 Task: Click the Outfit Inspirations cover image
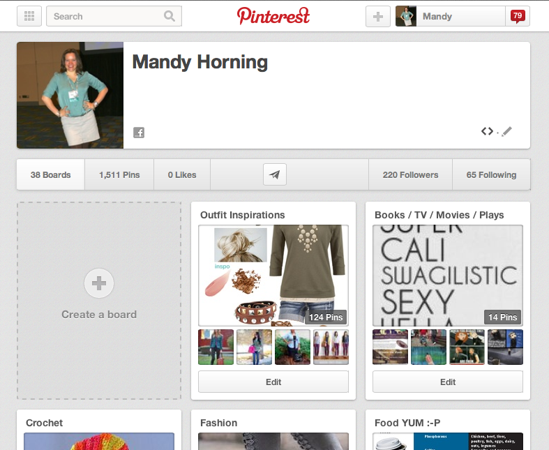(x=273, y=276)
